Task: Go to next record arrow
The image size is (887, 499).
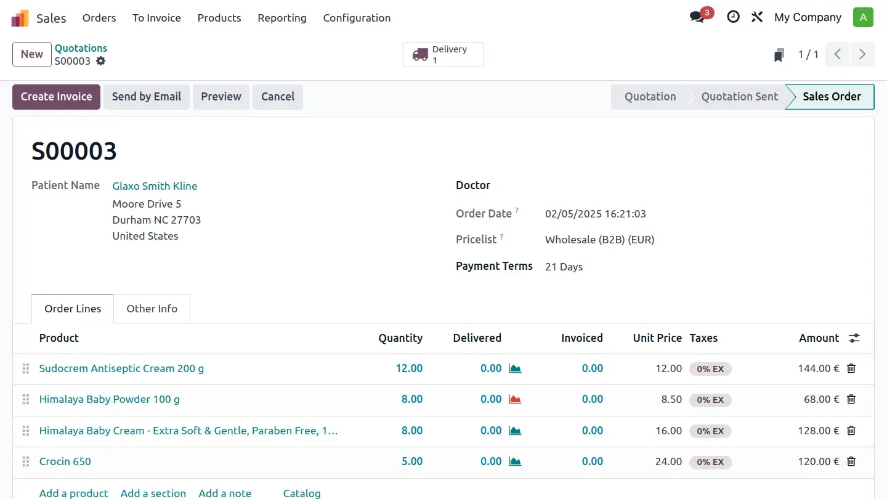Action: (x=862, y=54)
